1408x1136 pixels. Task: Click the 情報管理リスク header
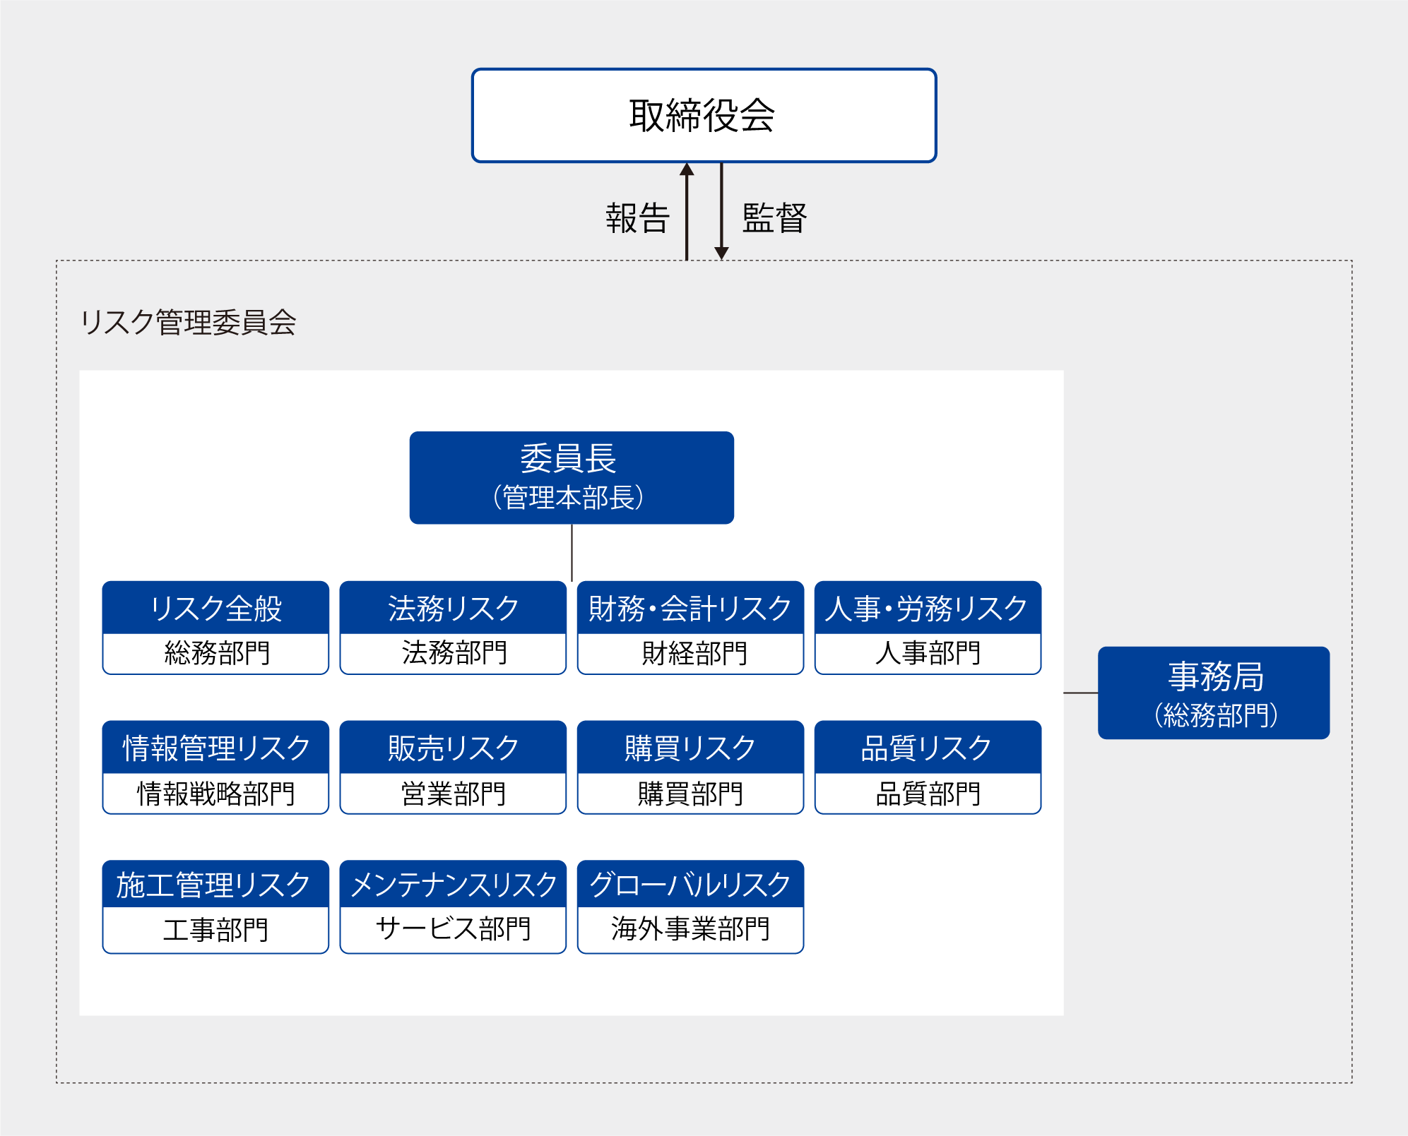(x=215, y=748)
